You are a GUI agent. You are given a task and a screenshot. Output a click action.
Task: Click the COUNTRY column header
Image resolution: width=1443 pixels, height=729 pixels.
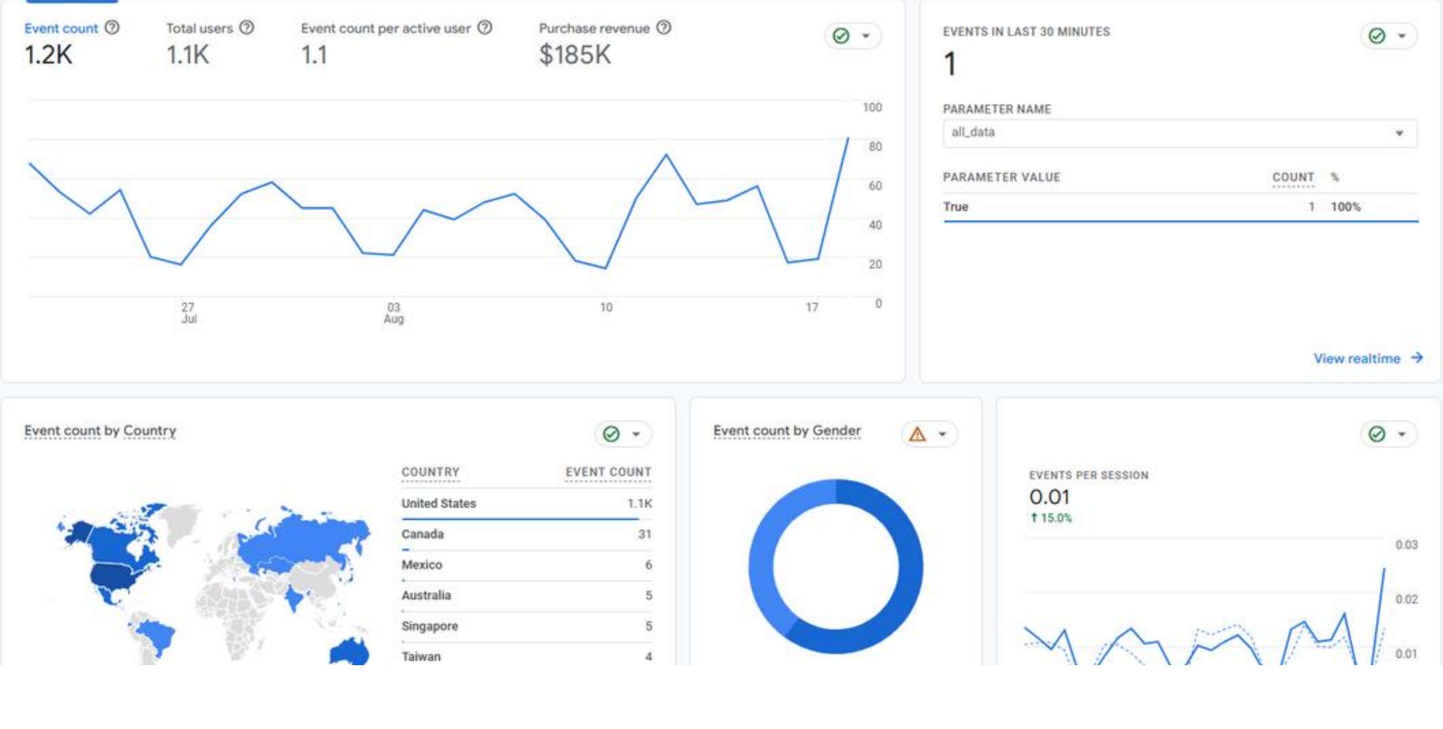tap(430, 472)
